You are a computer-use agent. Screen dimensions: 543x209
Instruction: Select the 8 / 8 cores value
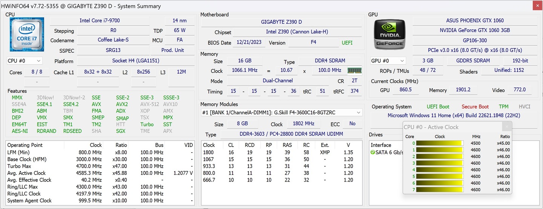37,71
